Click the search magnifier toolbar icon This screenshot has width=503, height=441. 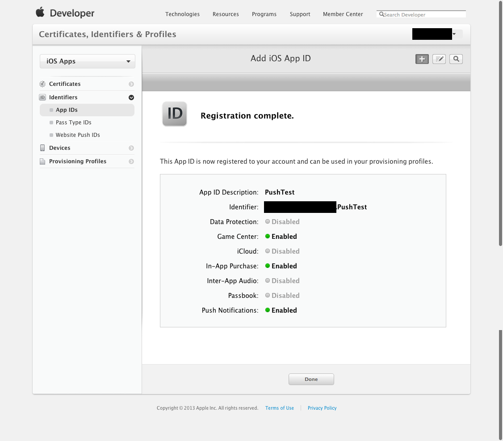click(456, 59)
